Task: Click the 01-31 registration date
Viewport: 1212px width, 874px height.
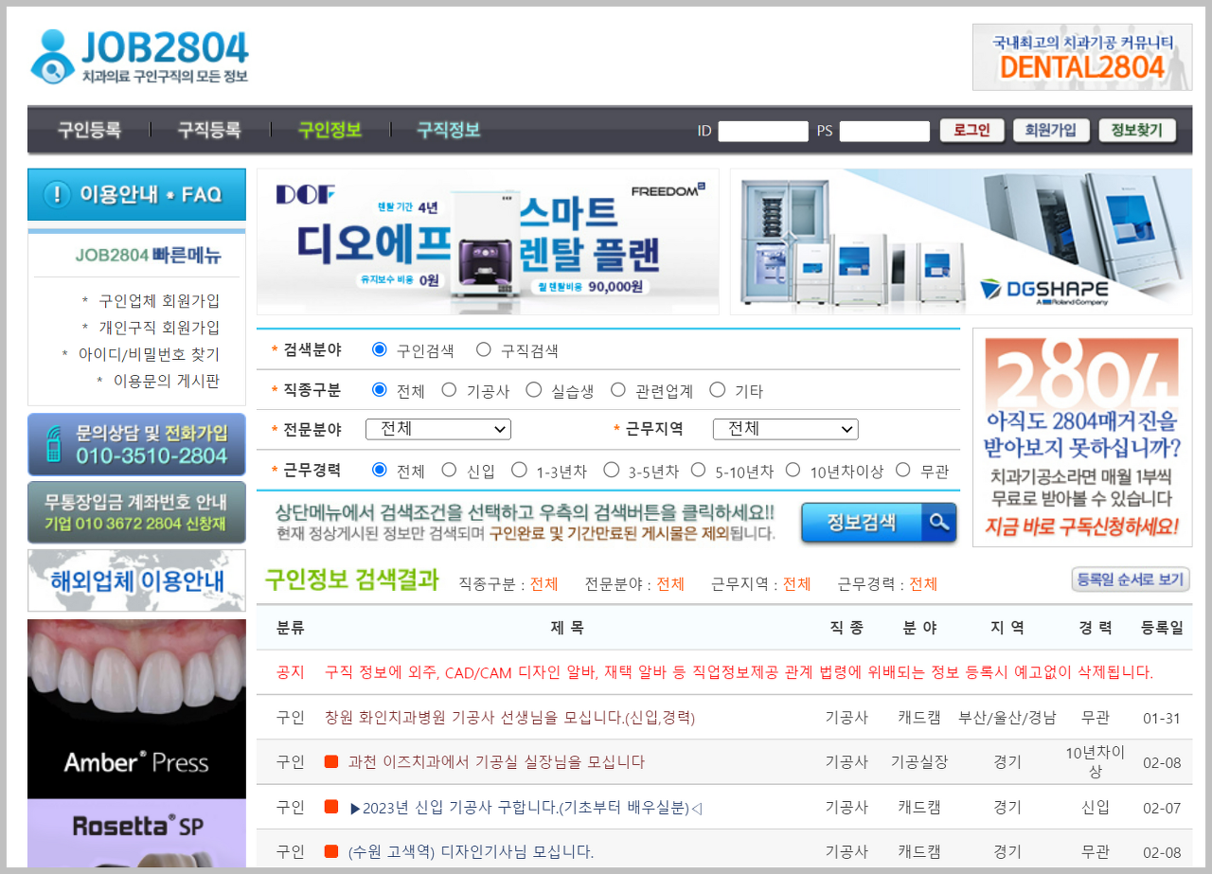Action: [1162, 718]
